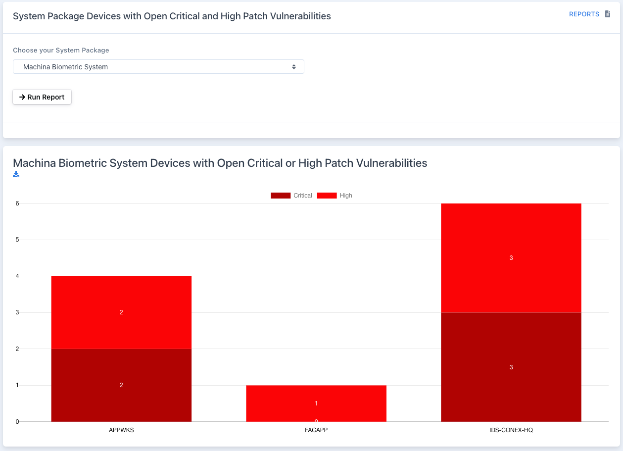
Task: Click the FACAPP axis label
Action: 316,430
